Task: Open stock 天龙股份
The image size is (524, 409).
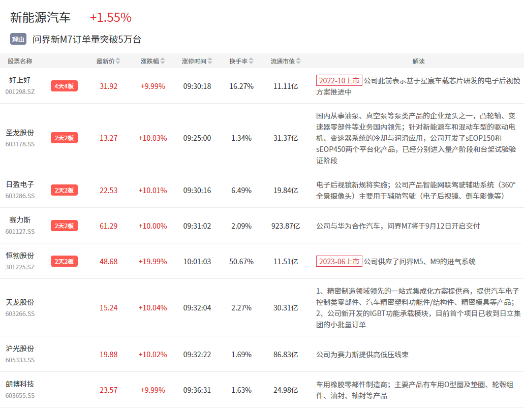Action: [x=20, y=302]
